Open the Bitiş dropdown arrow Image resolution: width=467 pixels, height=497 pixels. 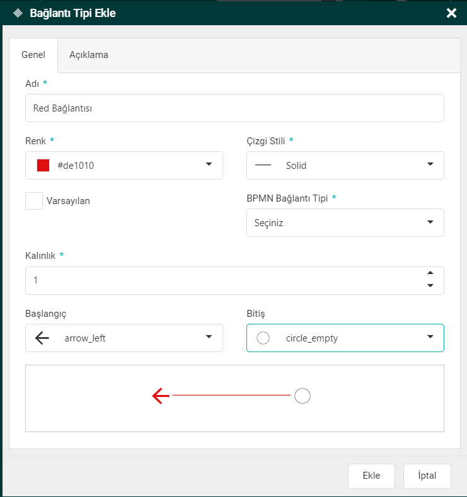[x=430, y=338]
